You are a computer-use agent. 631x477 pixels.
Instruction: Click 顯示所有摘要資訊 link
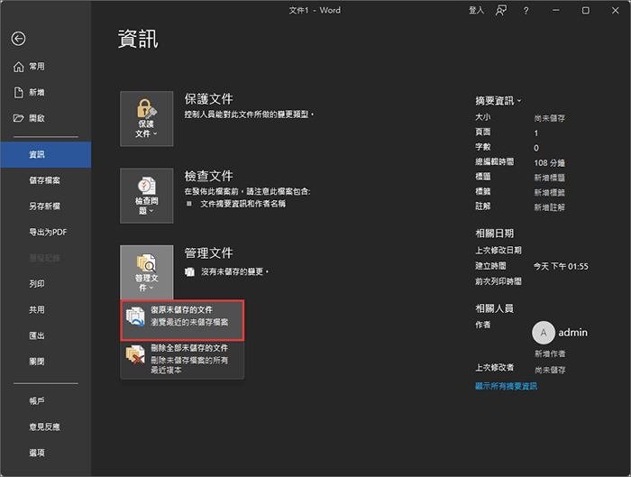506,386
